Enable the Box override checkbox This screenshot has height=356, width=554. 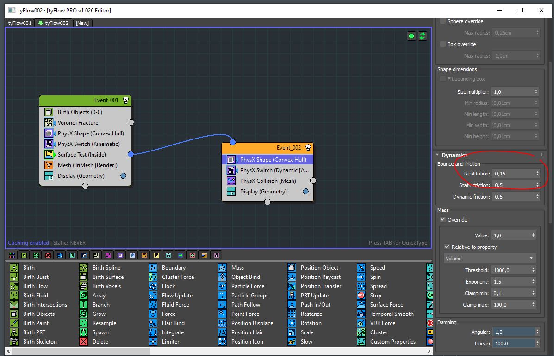click(443, 44)
